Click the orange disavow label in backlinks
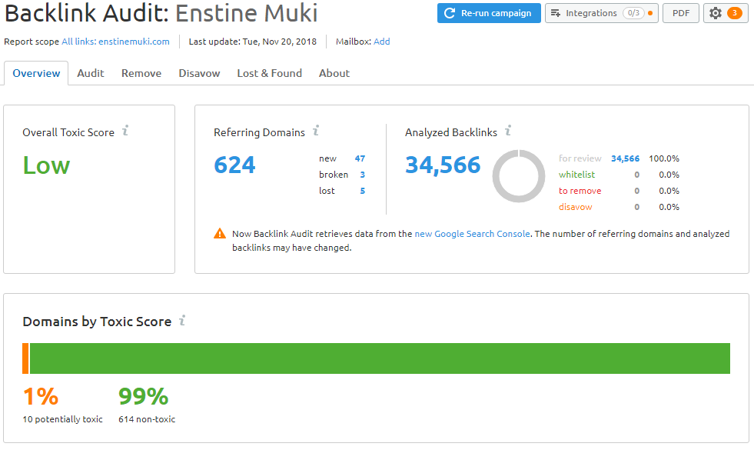 pos(575,208)
